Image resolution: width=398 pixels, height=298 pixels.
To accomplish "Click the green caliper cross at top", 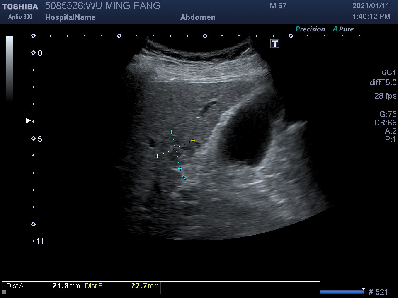I will pos(172,132).
